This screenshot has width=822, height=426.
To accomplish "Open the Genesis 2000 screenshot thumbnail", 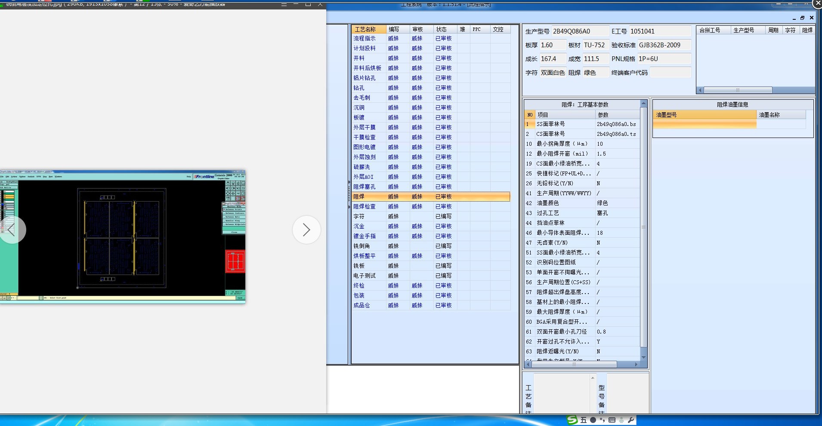I will coord(123,237).
